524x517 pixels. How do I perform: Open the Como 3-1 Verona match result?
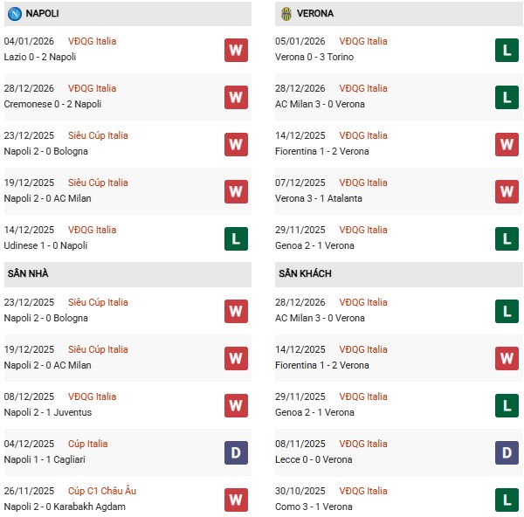point(314,507)
